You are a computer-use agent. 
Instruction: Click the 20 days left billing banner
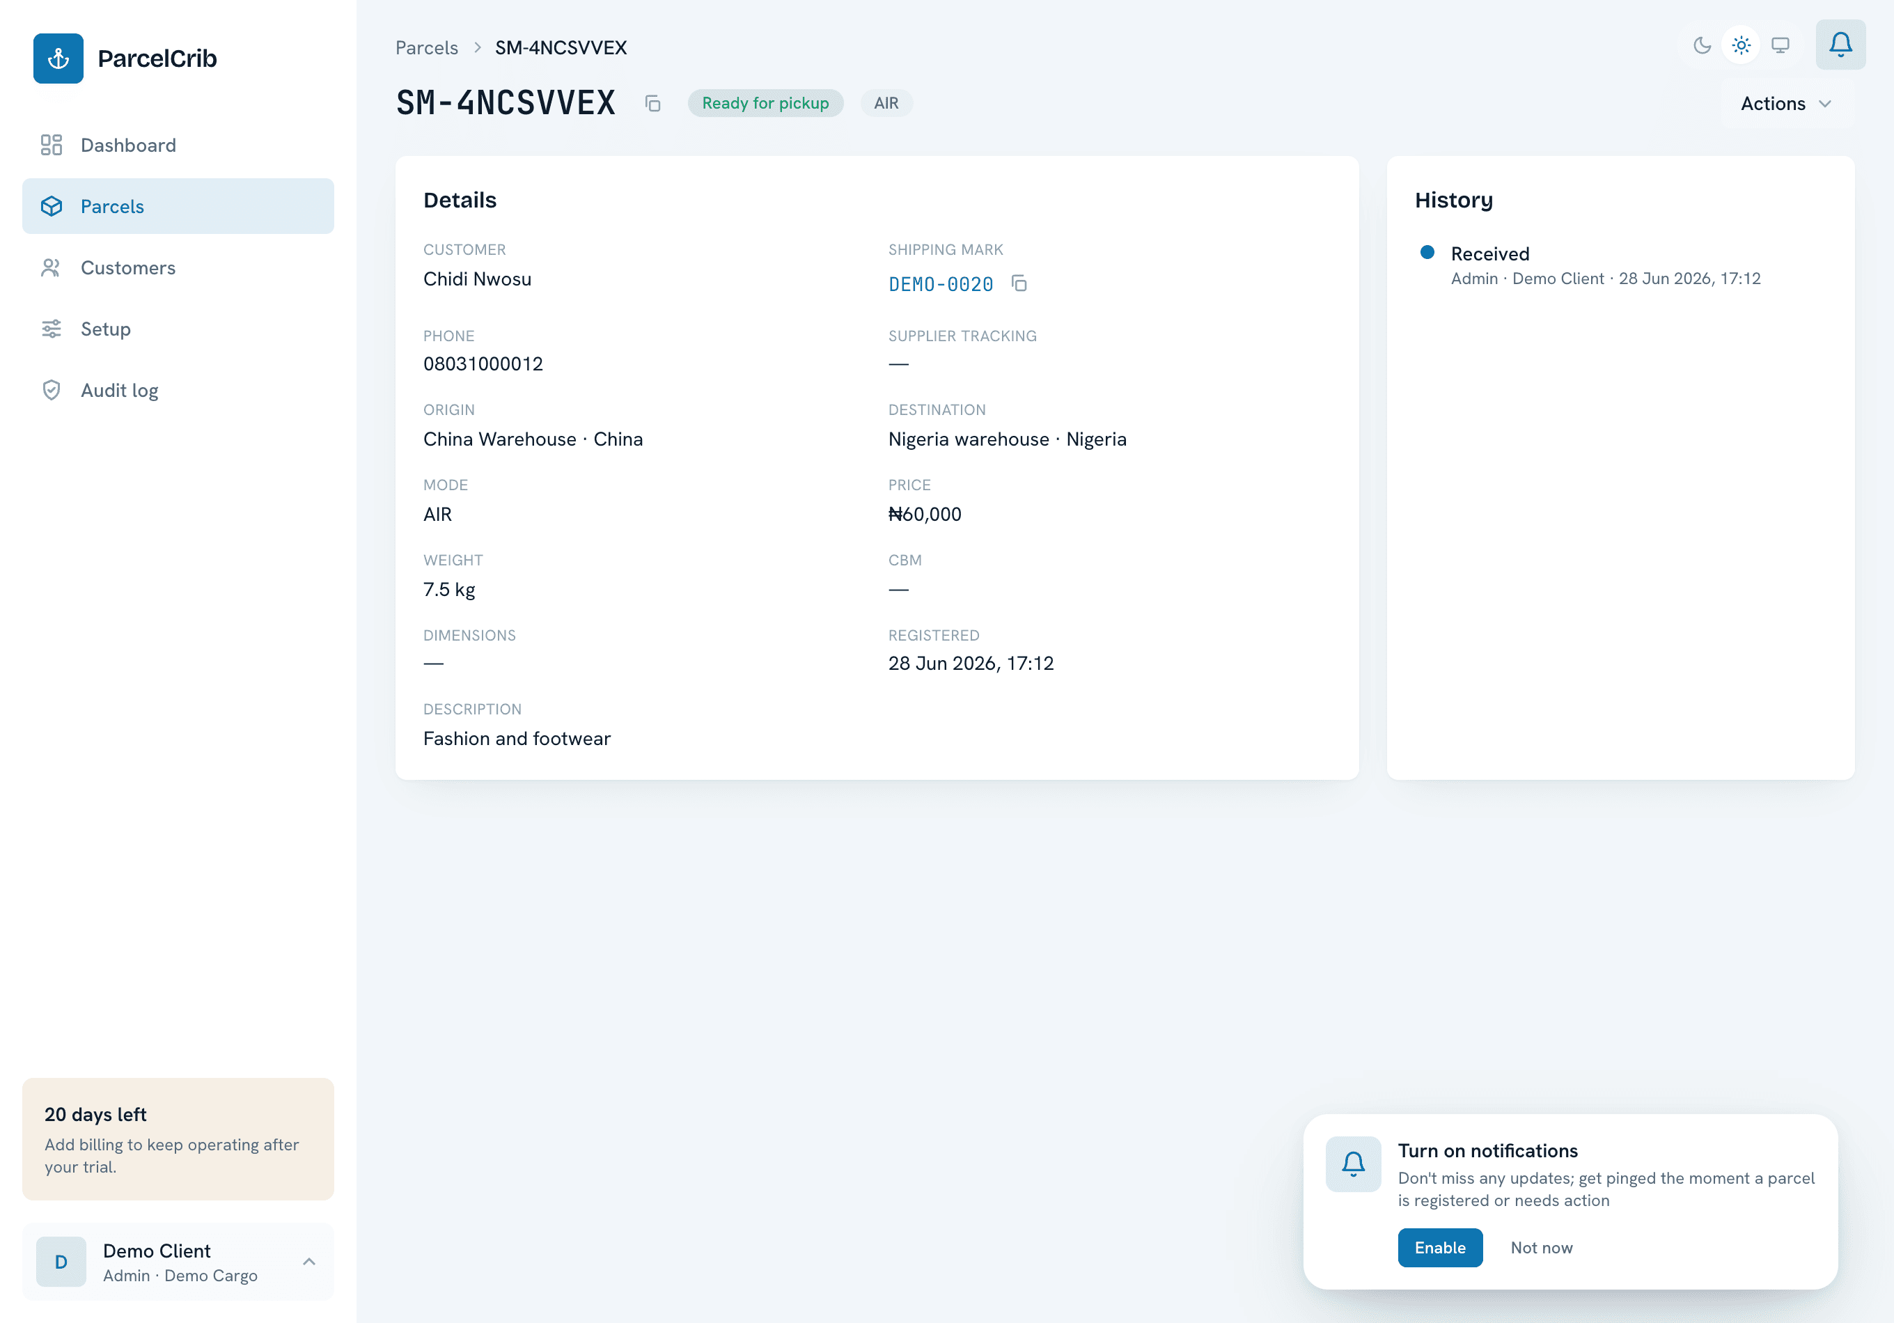pyautogui.click(x=178, y=1139)
